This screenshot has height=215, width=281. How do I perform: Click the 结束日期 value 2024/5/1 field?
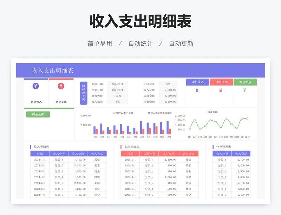point(118,90)
